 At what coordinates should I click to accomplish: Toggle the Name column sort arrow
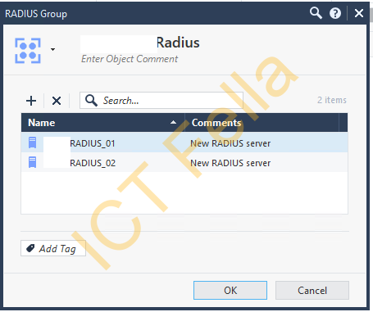[173, 122]
